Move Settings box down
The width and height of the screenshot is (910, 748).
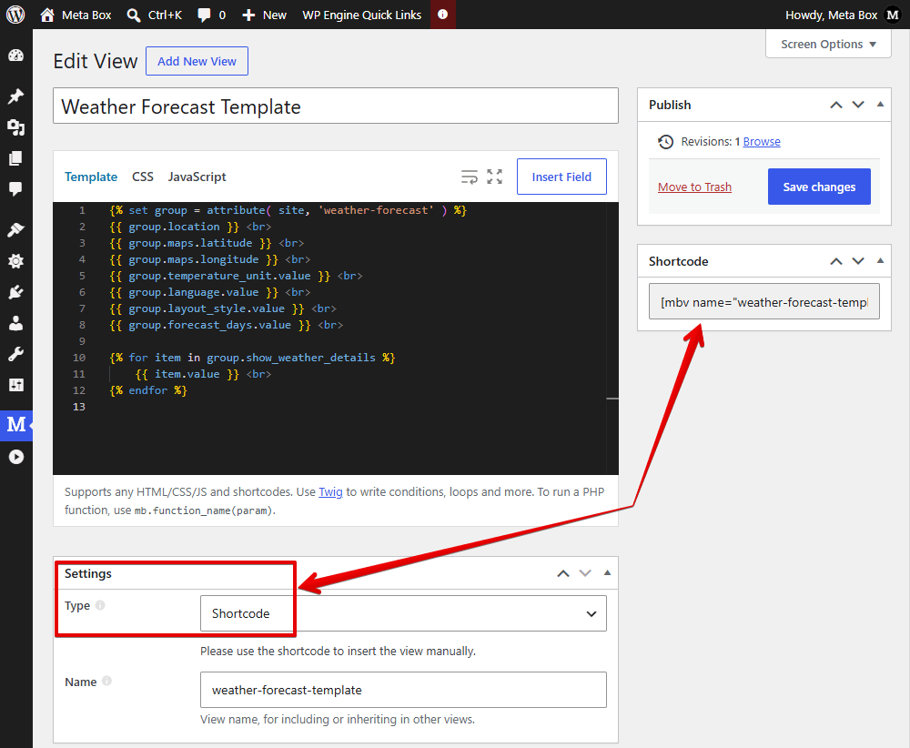585,573
